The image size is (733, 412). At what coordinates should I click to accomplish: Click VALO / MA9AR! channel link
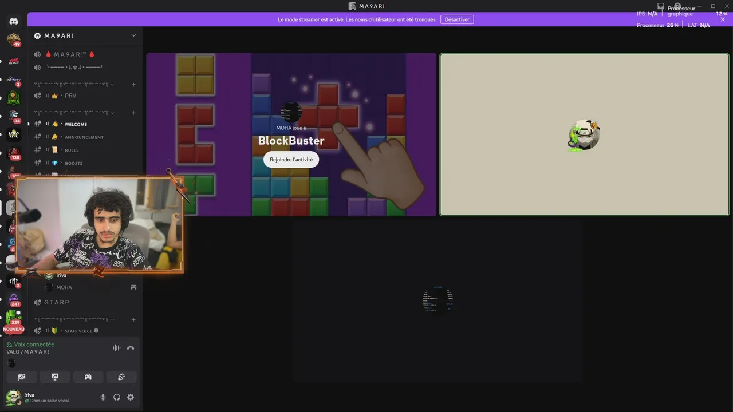(28, 351)
